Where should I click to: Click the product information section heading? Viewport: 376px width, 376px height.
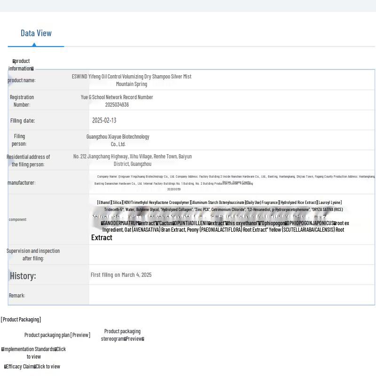point(21,65)
